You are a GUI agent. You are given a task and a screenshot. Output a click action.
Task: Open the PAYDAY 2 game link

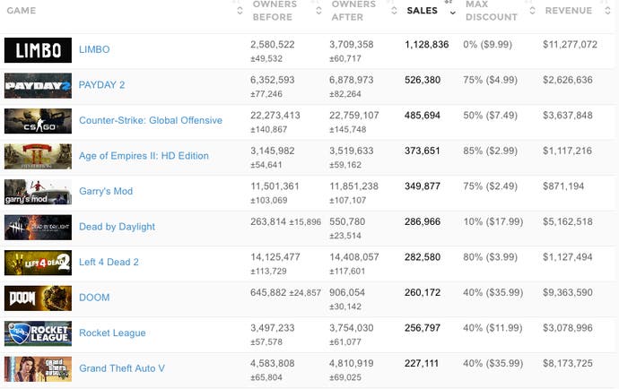pos(101,85)
